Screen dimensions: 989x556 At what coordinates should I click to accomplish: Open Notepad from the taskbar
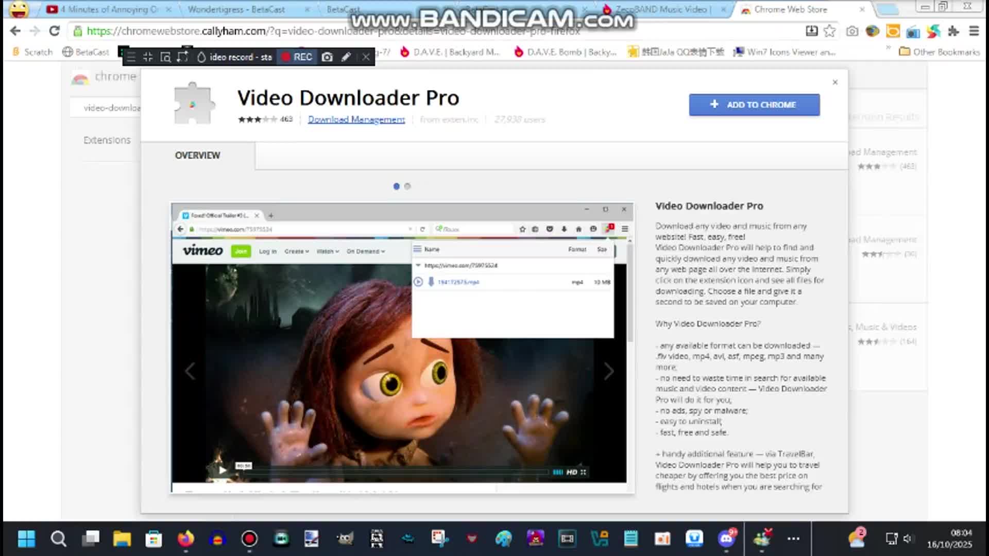point(631,539)
